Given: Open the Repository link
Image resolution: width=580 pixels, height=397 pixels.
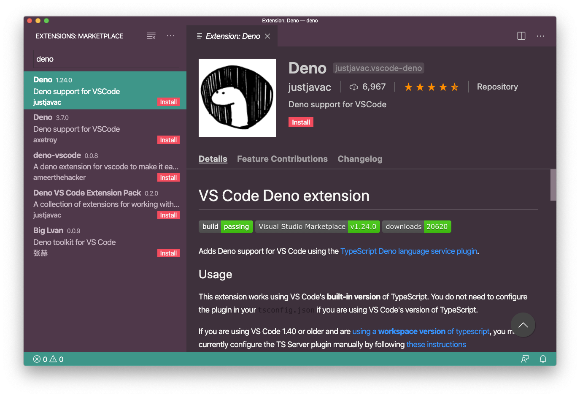Looking at the screenshot, I should pyautogui.click(x=497, y=87).
